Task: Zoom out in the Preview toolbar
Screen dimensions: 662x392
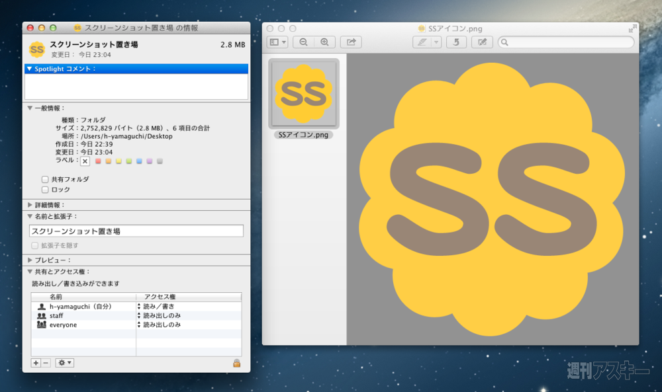Action: click(x=303, y=42)
